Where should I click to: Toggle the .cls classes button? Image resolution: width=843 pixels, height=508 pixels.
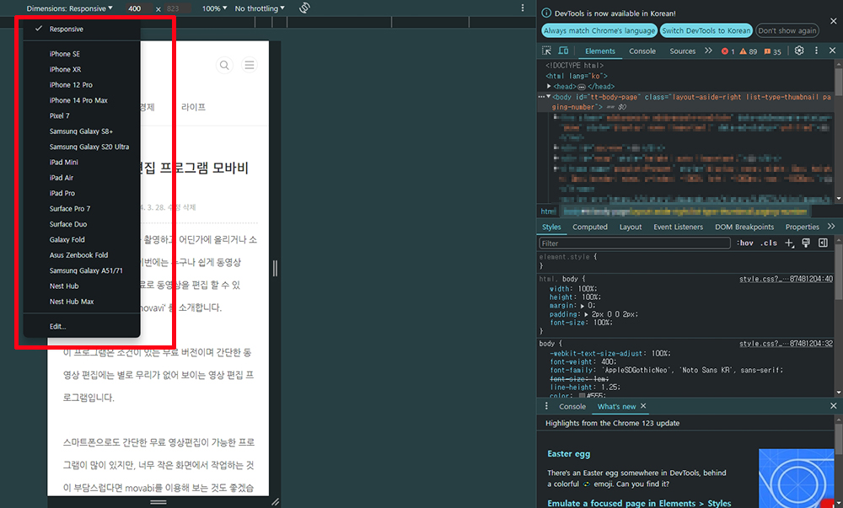[x=769, y=243]
